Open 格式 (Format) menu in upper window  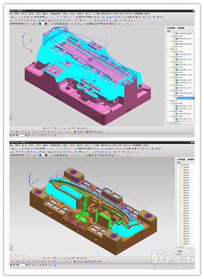(x=31, y=14)
